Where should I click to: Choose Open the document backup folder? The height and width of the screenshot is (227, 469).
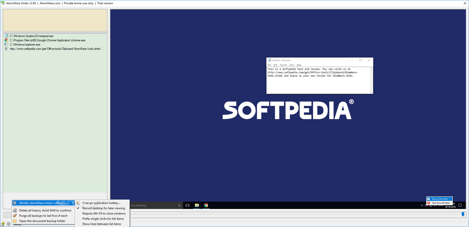click(43, 221)
